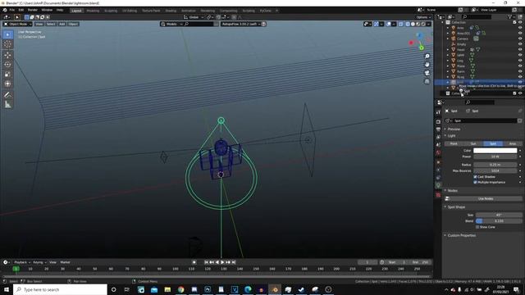Screen dimensions: 525x295
Task: Switch to the Modeling workspace tab
Action: (x=93, y=11)
